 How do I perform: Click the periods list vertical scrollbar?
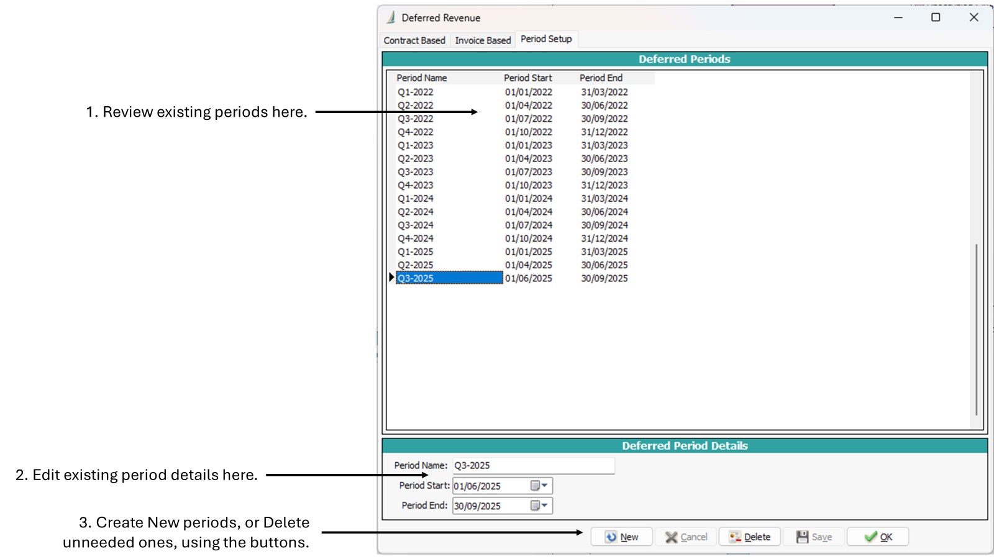pos(976,329)
